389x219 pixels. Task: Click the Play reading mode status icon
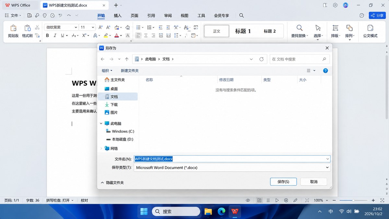coord(277,201)
